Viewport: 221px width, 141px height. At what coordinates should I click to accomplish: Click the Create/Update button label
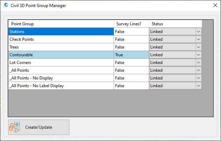point(39,127)
